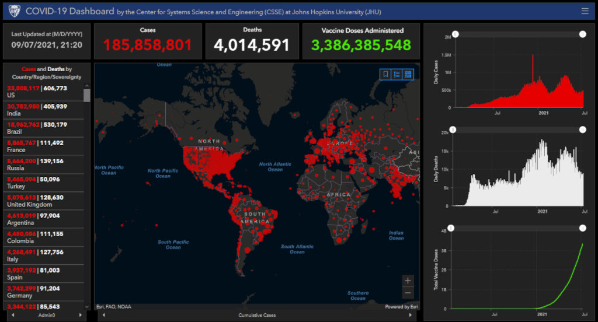Select the Cumulative Cases map tab
The width and height of the screenshot is (598, 322).
tap(257, 315)
